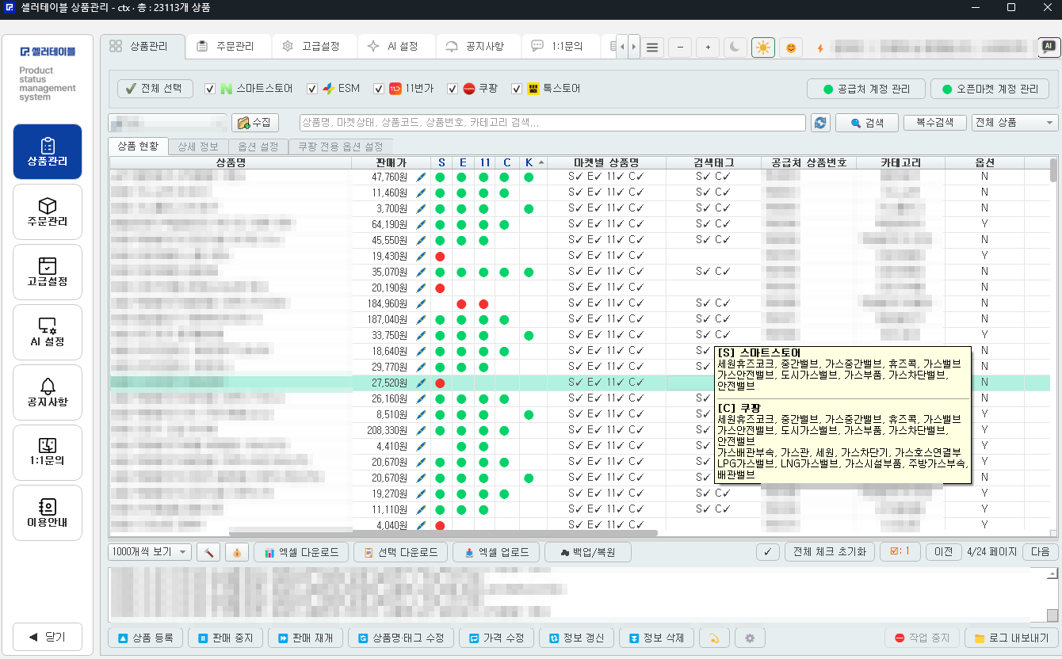Switch to dark mode moon icon
The image size is (1062, 659).
point(735,48)
